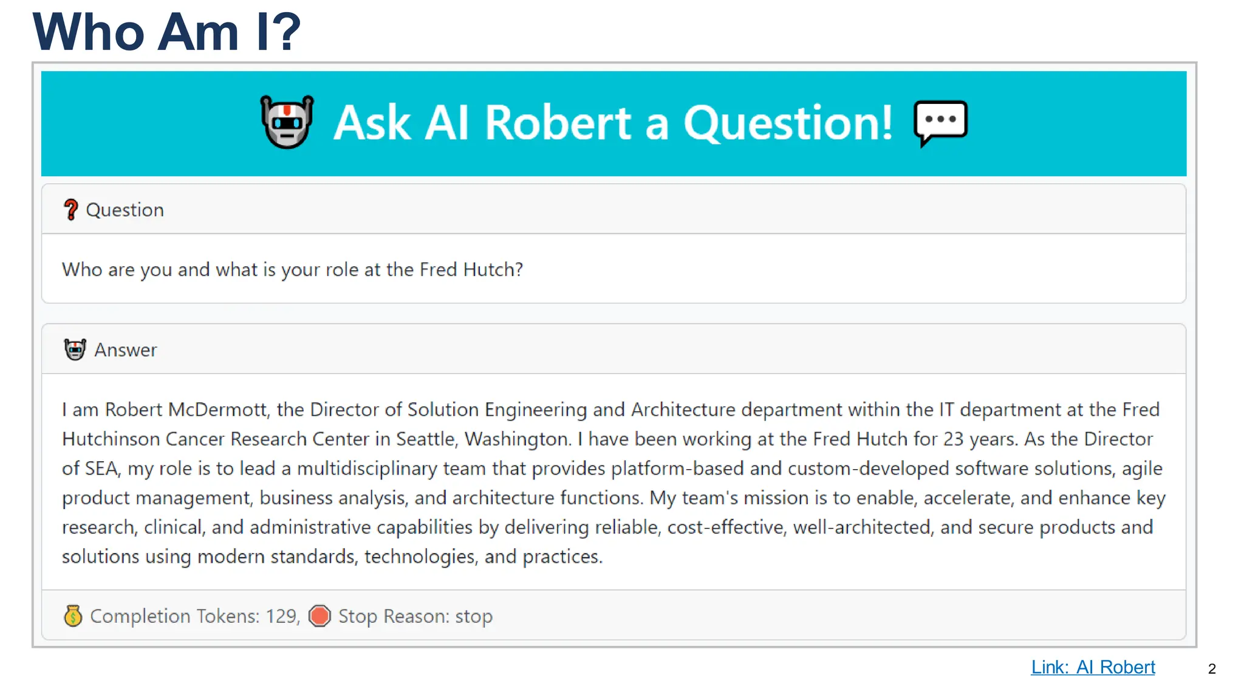The image size is (1244, 700).
Task: Click the "Completion Tokens: 129" text
Action: pyautogui.click(x=194, y=616)
